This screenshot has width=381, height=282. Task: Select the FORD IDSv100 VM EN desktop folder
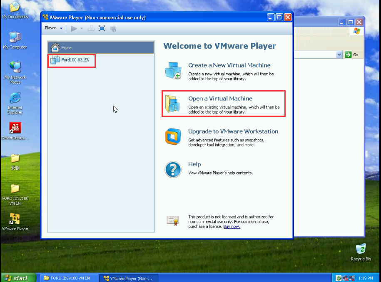[15, 195]
